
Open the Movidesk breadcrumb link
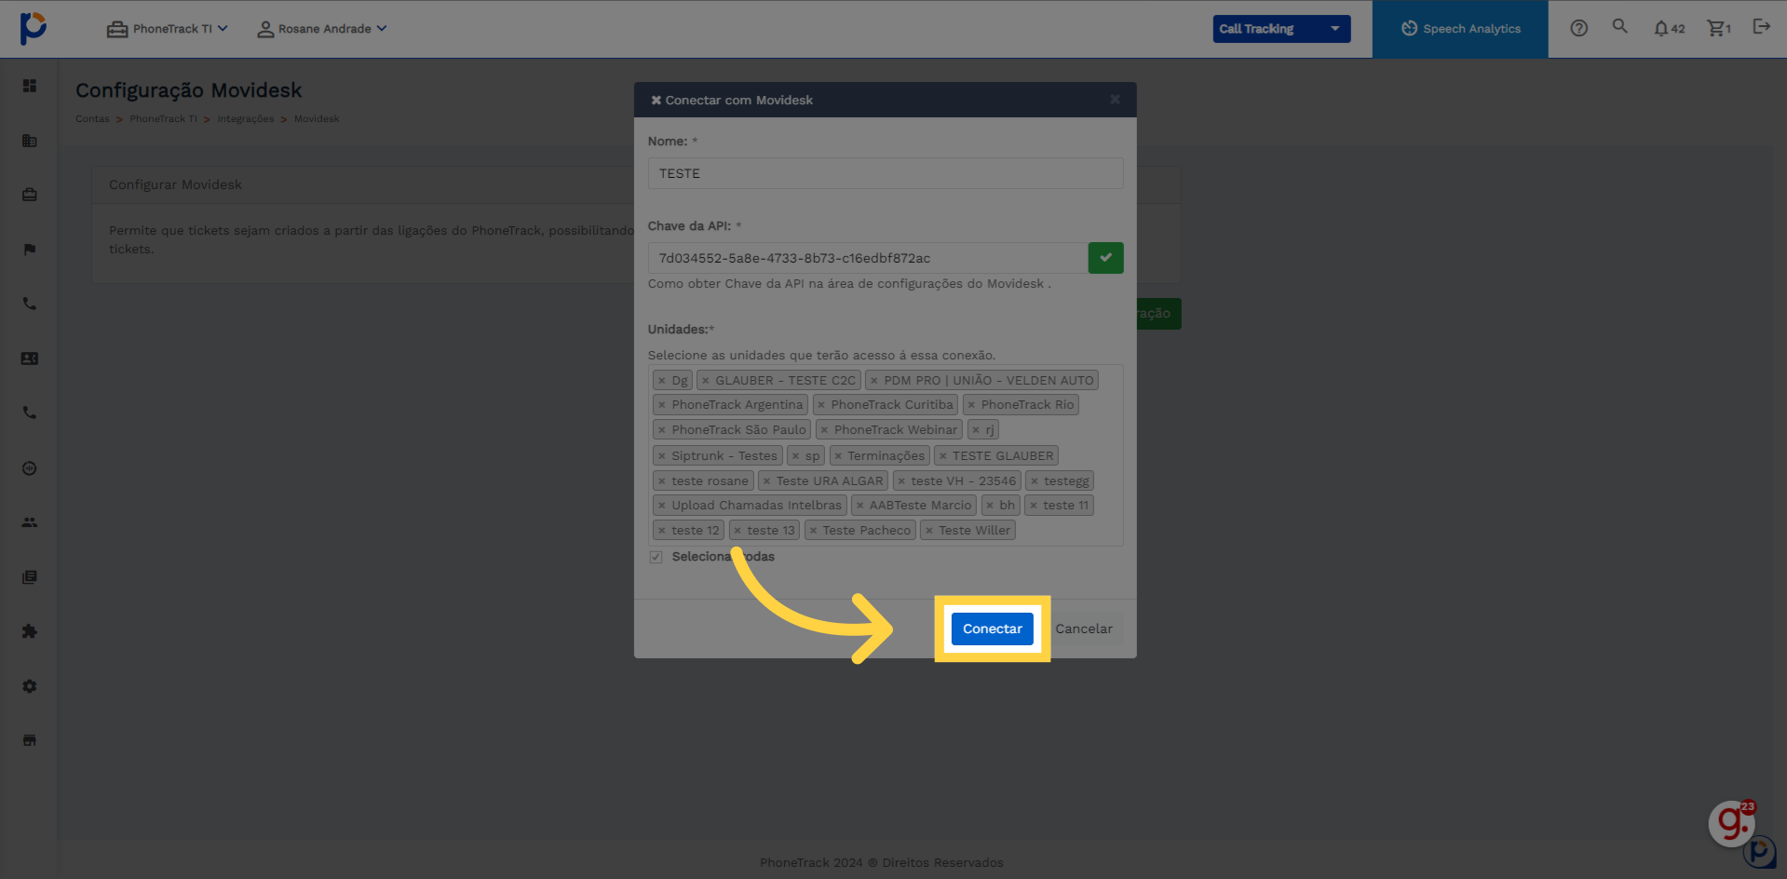317,119
